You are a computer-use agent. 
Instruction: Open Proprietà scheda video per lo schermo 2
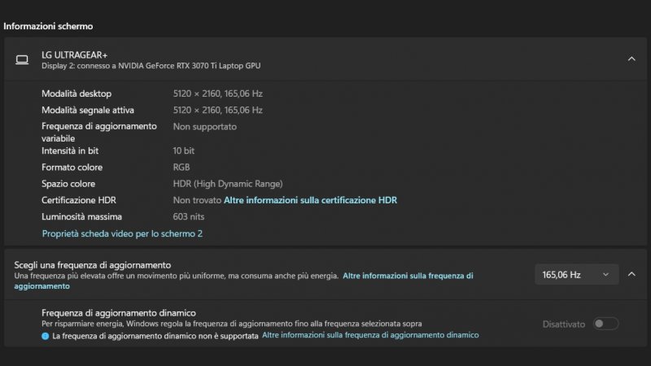coord(122,233)
